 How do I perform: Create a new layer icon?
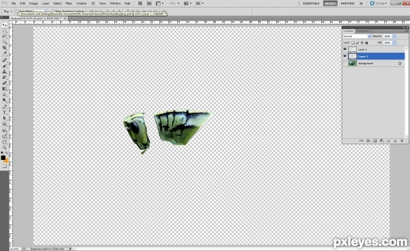[395, 141]
